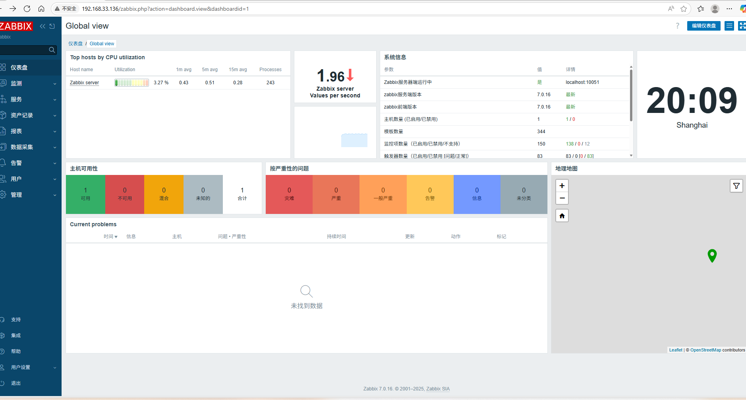Sort problems by 时间 column header
The image size is (746, 400).
(110, 237)
